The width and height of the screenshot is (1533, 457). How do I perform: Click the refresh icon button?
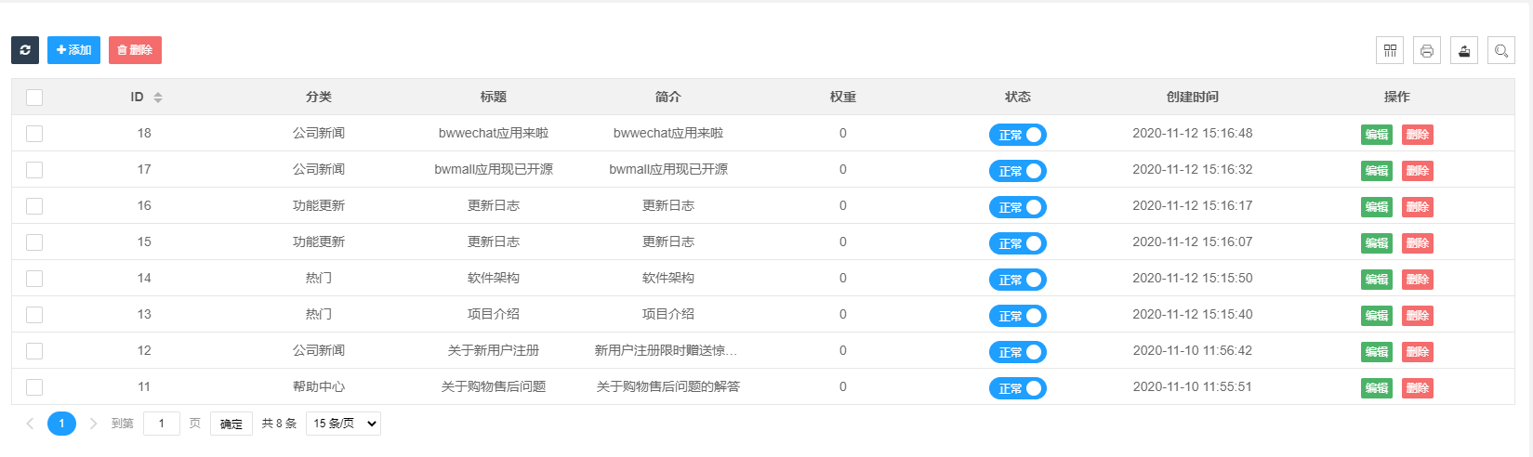click(x=25, y=50)
